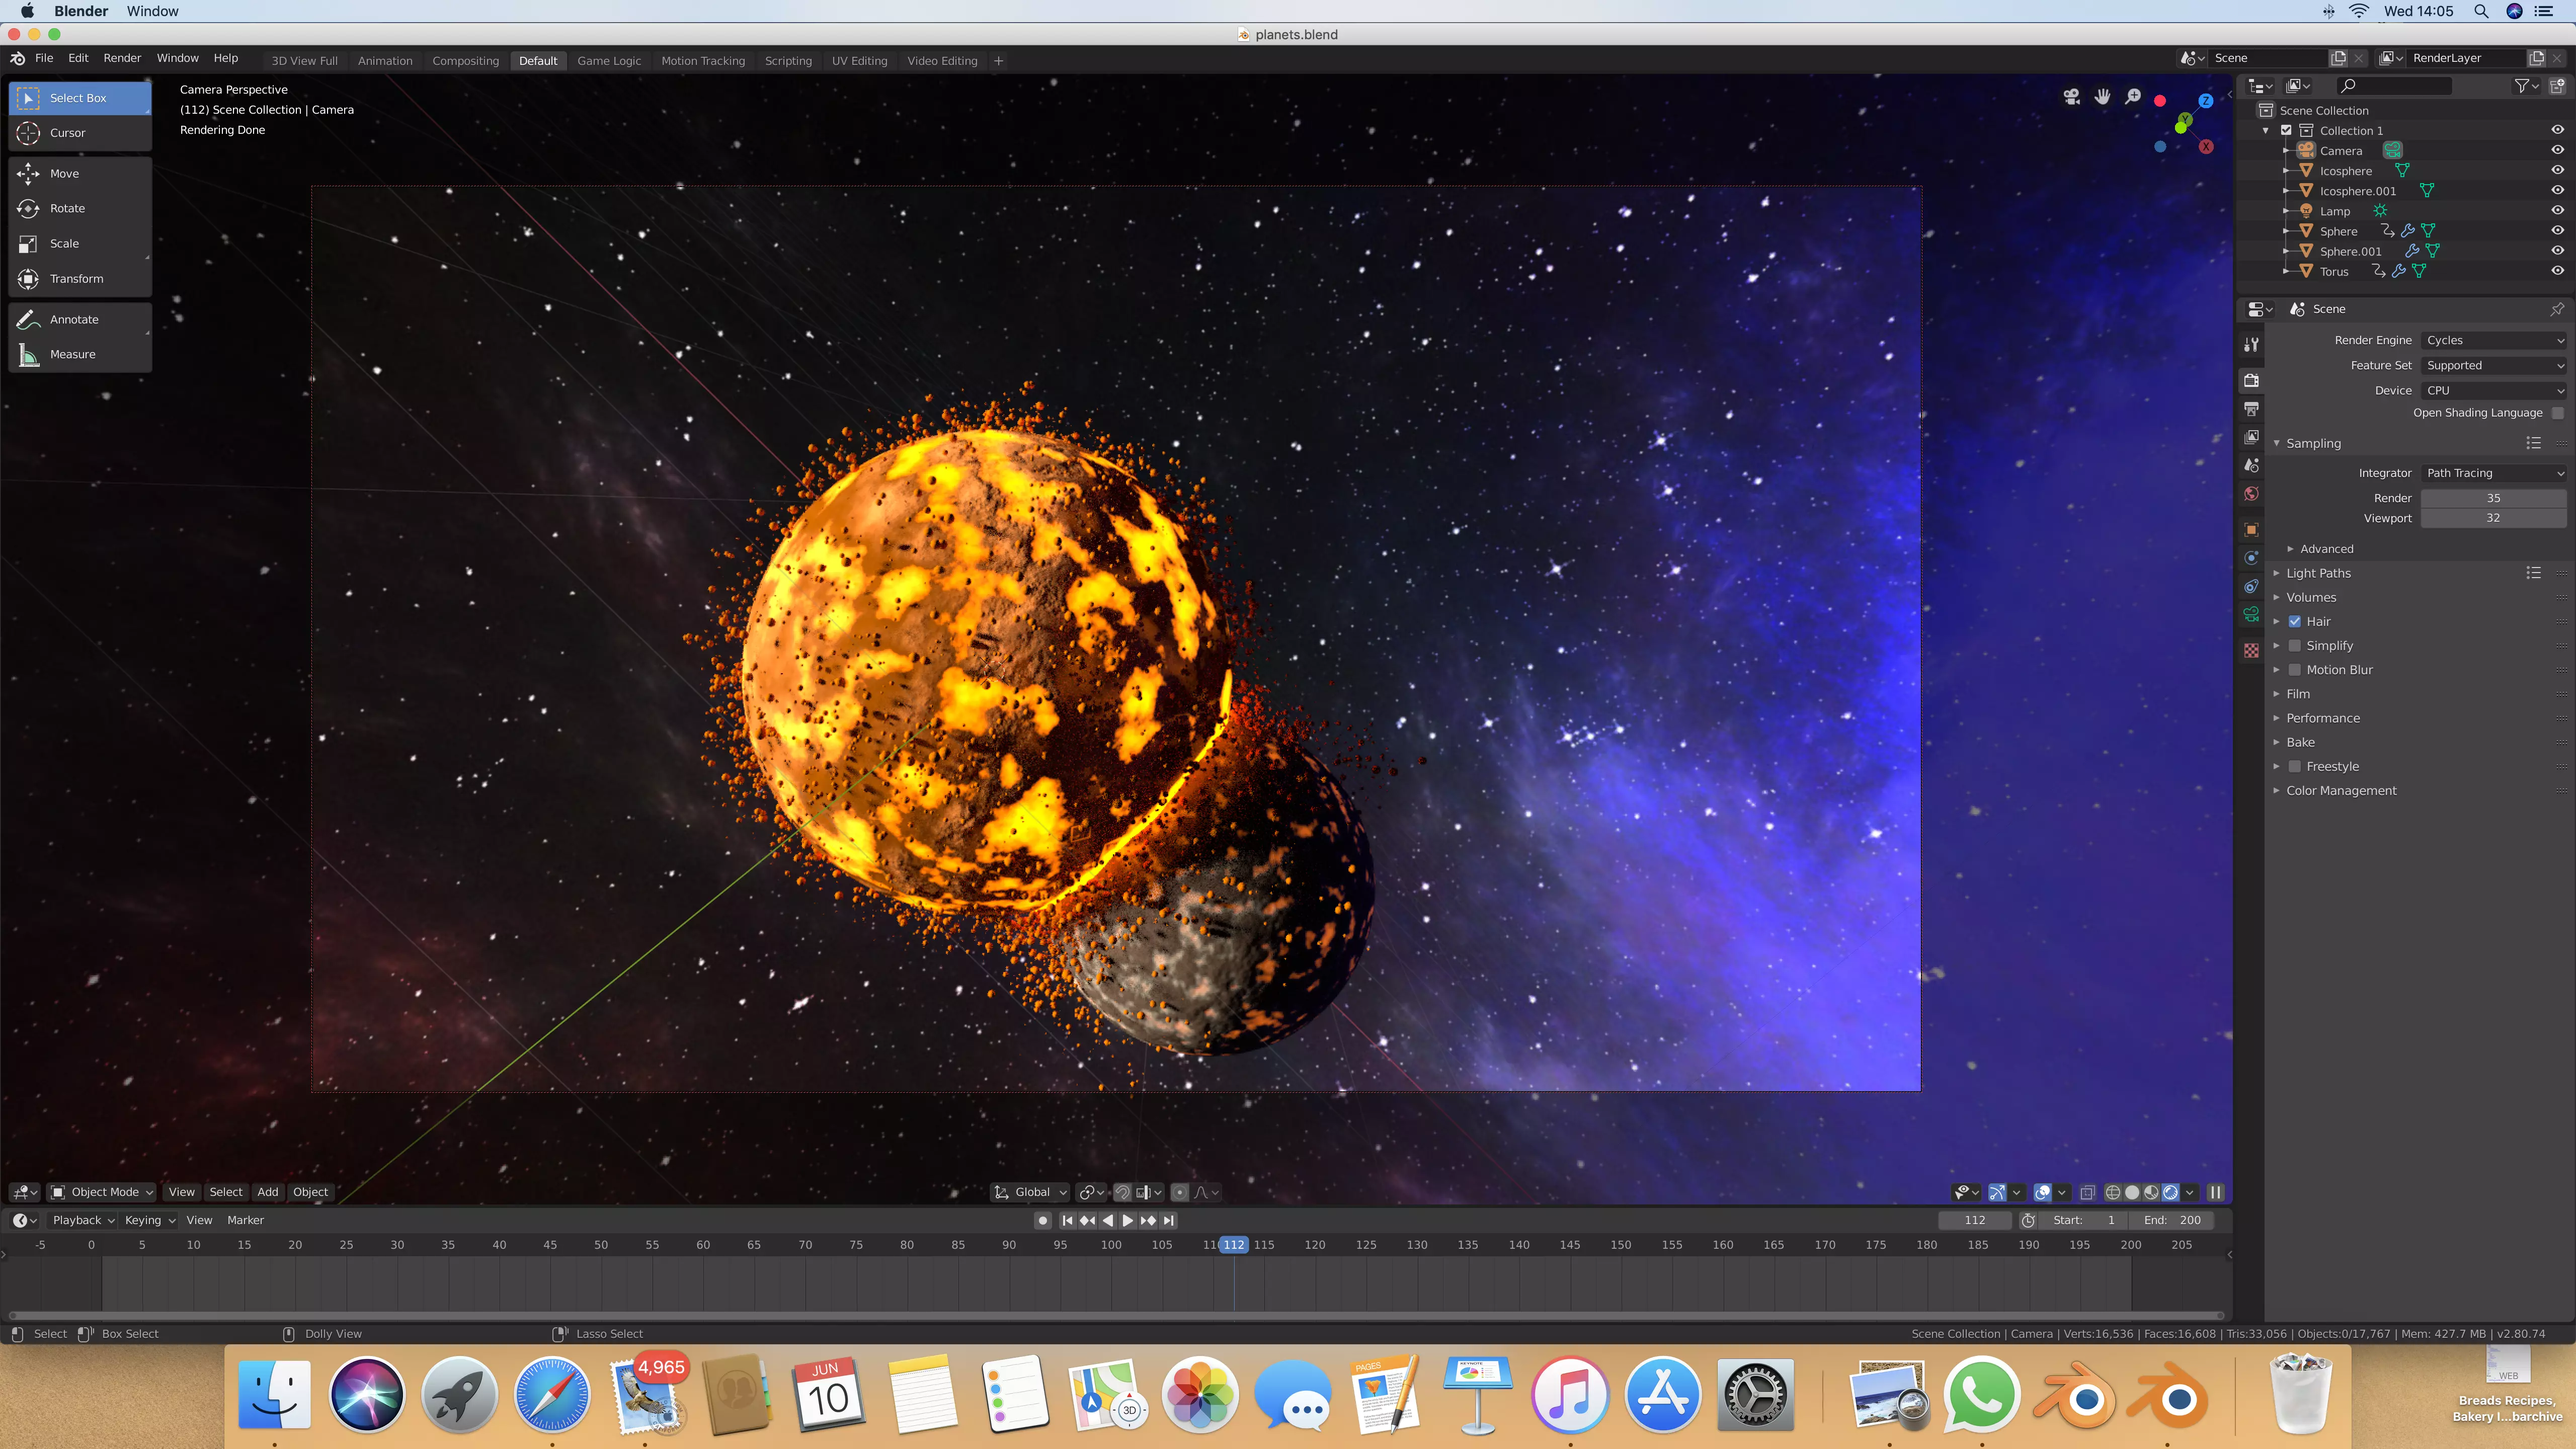
Task: Open the Physics properties tab
Action: [2251, 558]
